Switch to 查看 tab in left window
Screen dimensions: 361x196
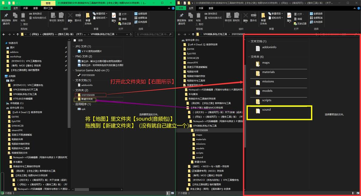tap(35, 8)
